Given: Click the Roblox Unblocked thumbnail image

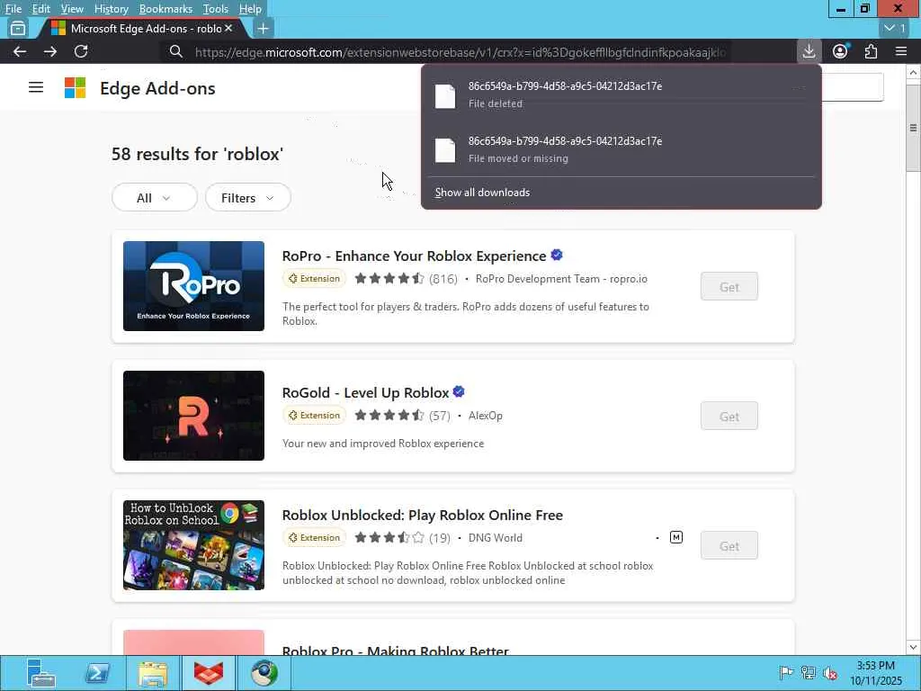Looking at the screenshot, I should [x=194, y=544].
